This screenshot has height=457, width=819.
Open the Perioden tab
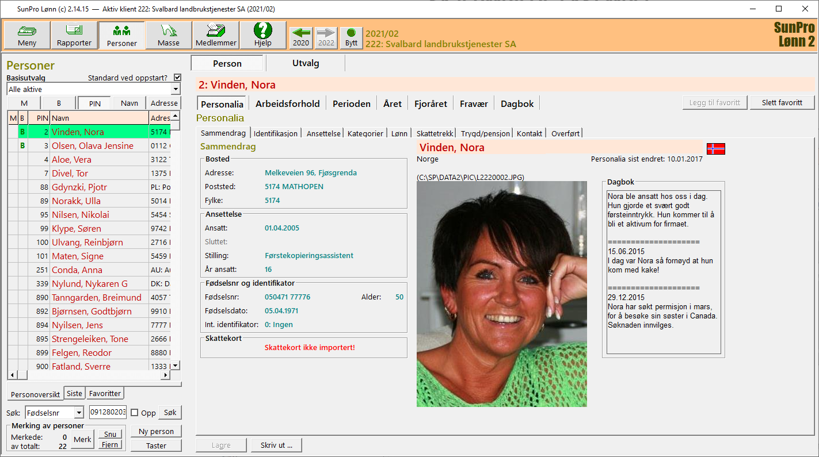(351, 103)
